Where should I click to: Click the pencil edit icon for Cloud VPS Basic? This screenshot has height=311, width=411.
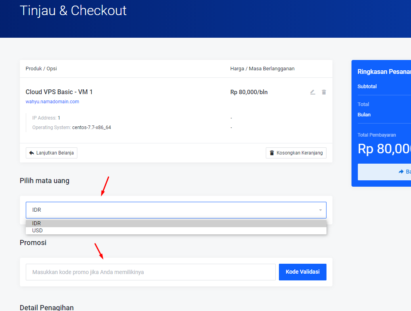[x=313, y=92]
